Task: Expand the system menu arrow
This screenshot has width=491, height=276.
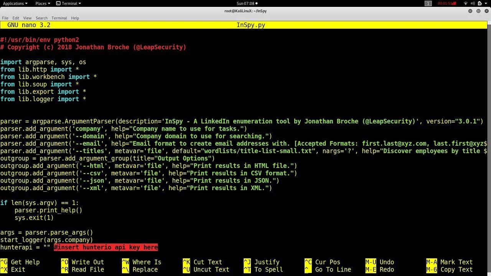Action: [486, 3]
